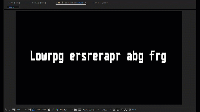The height and width of the screenshot is (112, 200).
Task: Click the Always Preview This View icon
Action: coord(6,110)
